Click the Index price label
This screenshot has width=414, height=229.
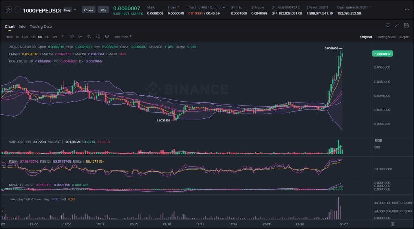pos(172,7)
